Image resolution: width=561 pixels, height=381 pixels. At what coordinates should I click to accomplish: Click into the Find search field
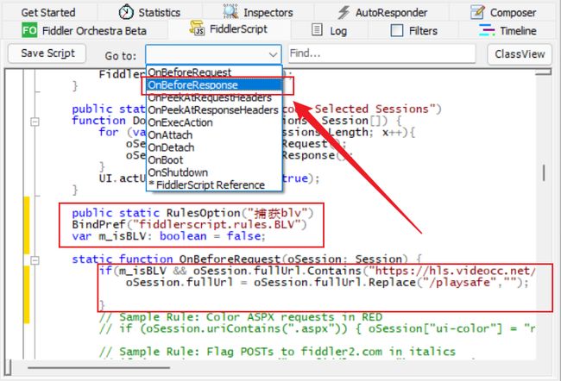point(381,53)
